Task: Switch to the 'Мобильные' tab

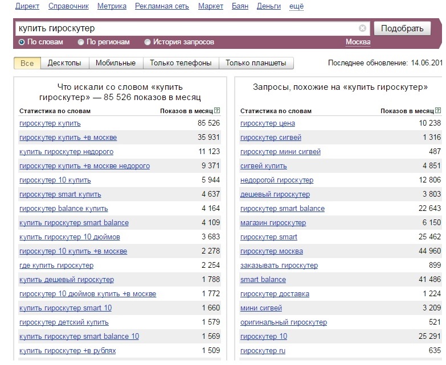Action: (115, 63)
